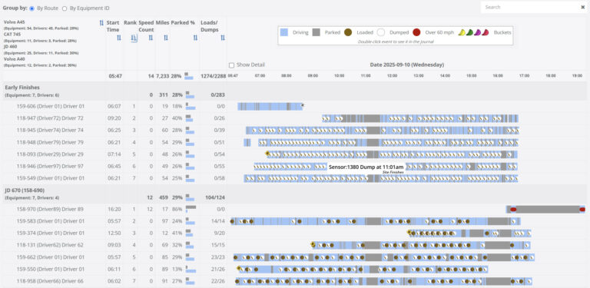Click the 0/283 loads for Early Finishes
This screenshot has height=288, width=590.
click(x=218, y=94)
